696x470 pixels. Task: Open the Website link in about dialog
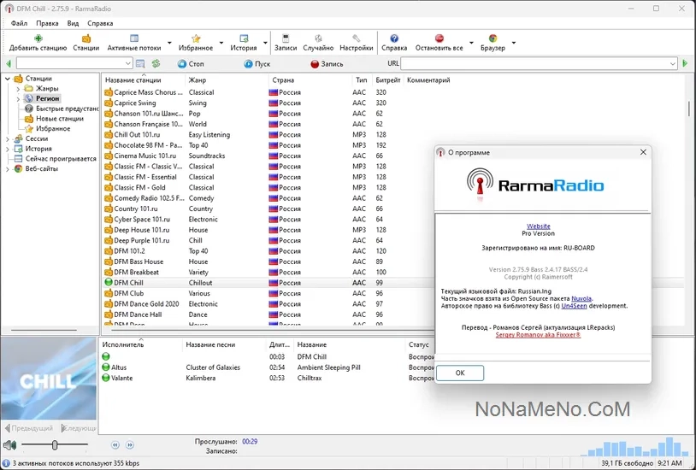click(539, 226)
